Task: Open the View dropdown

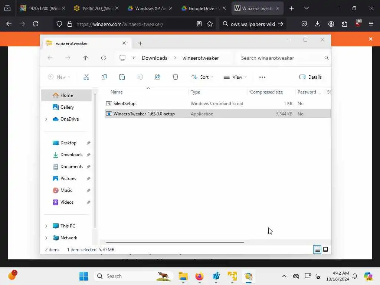Action: (235, 77)
